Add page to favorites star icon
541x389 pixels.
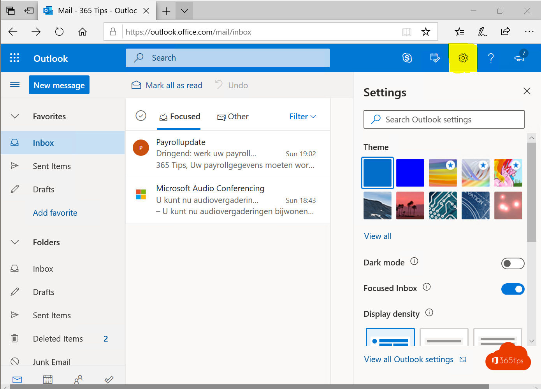click(x=426, y=32)
